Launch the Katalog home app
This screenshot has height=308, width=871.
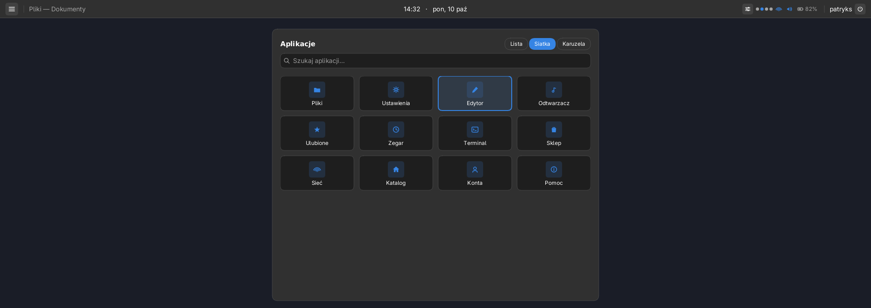[396, 173]
